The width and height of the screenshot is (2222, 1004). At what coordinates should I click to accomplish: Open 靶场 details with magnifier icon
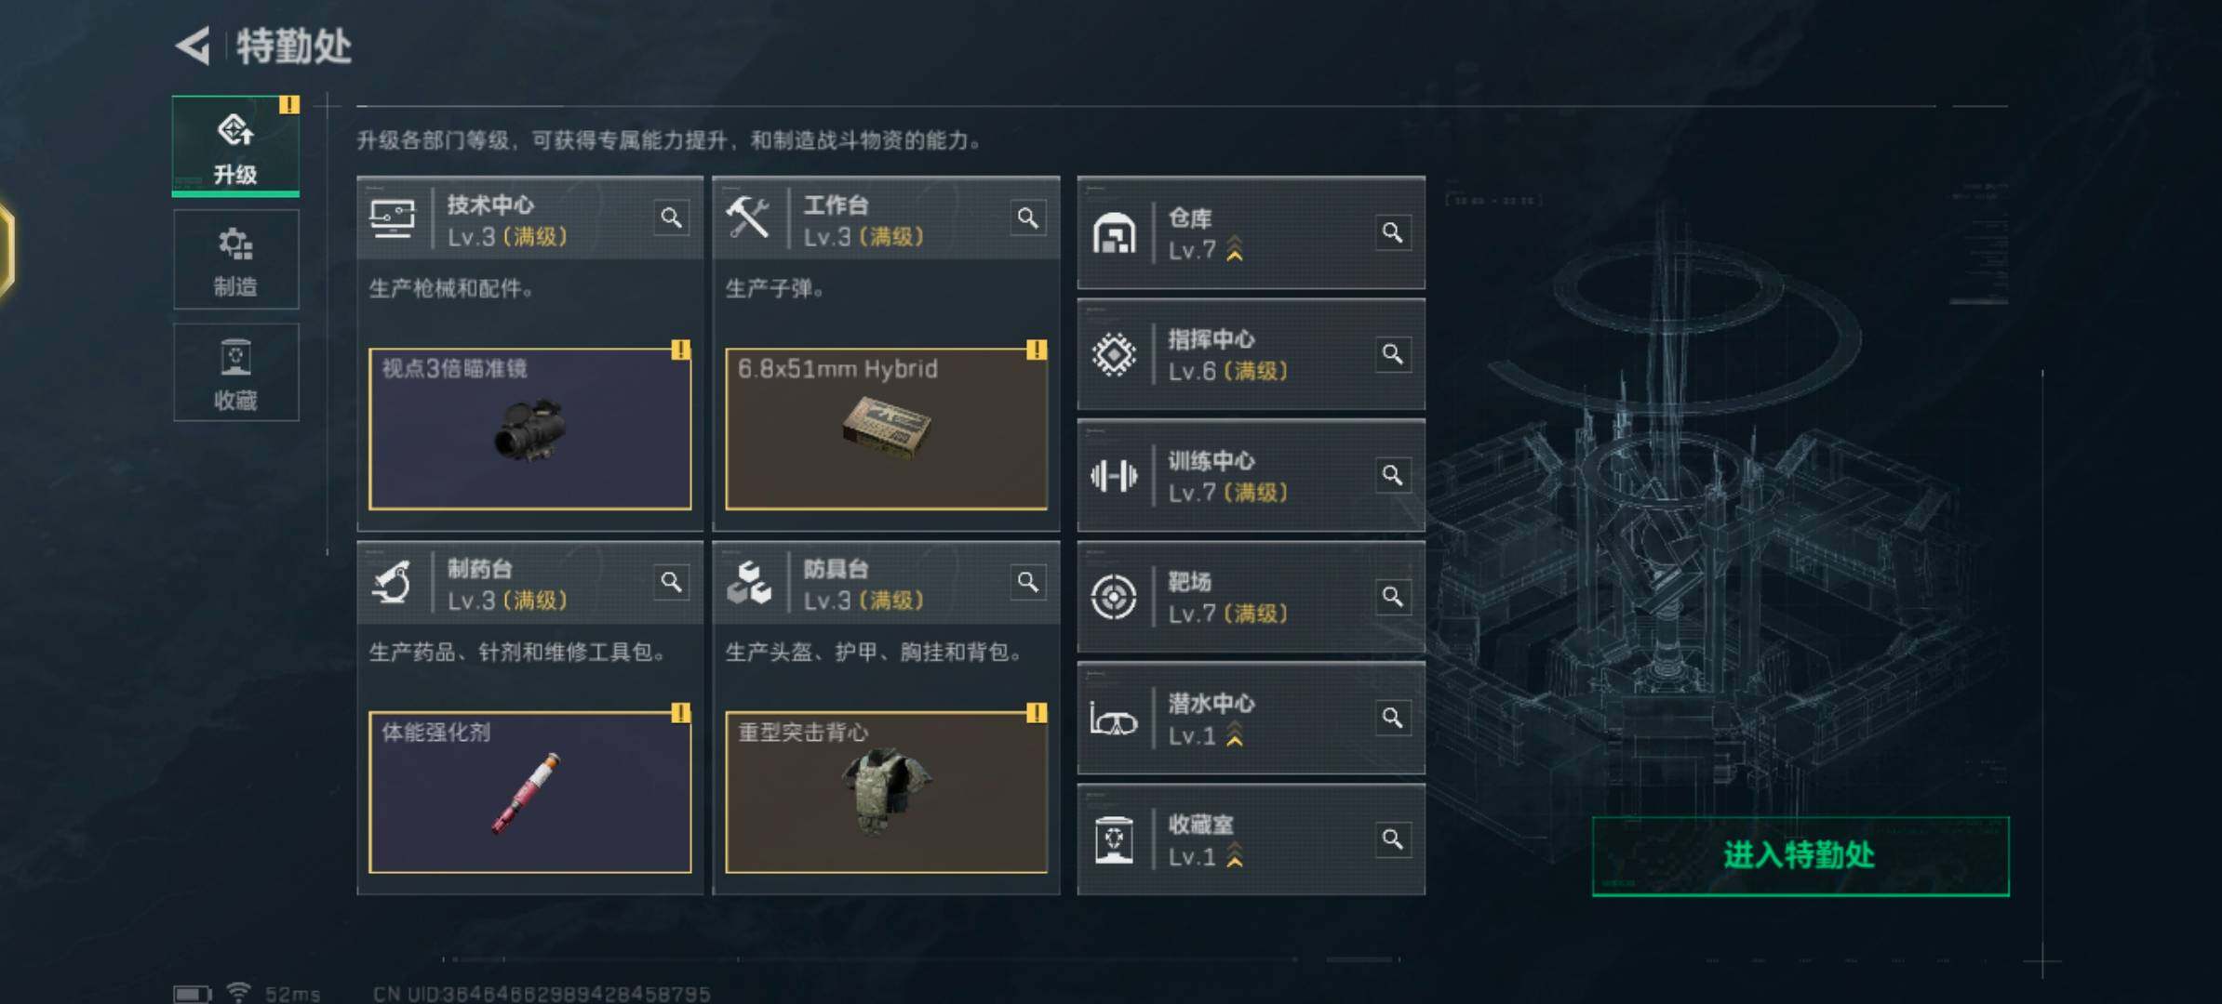point(1392,597)
